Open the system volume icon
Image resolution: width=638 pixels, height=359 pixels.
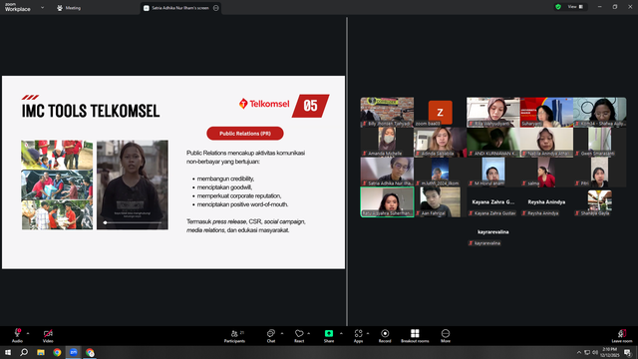click(595, 352)
